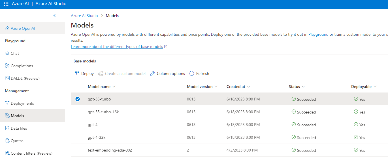Viewport: 388px width, 166px height.
Task: Click the Refresh circular arrow icon
Action: [x=192, y=73]
